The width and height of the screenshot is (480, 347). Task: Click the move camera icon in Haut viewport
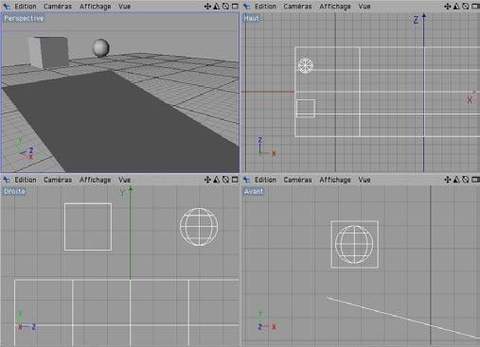(x=448, y=7)
